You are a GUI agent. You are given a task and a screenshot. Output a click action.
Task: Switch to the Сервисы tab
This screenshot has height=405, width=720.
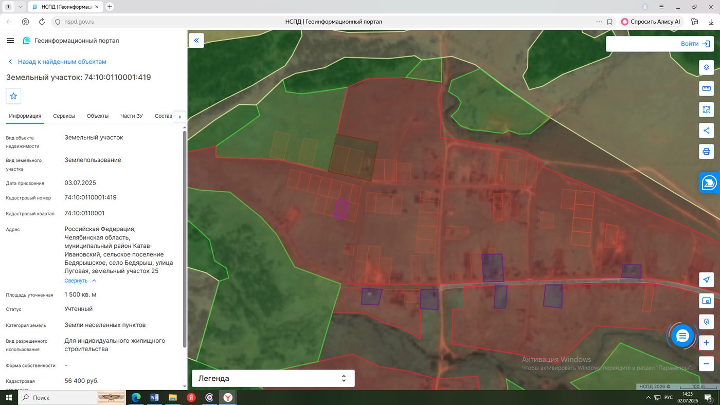click(x=64, y=116)
